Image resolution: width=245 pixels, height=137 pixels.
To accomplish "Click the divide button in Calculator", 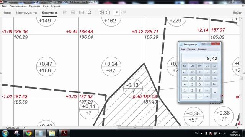I will [x=207, y=78].
